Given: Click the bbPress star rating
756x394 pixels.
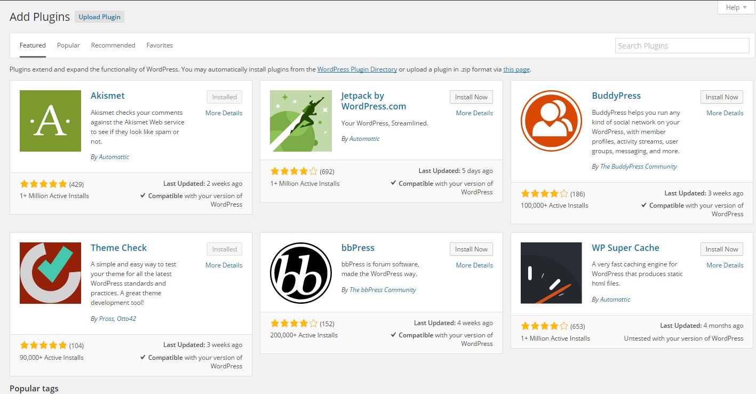Looking at the screenshot, I should pos(294,324).
